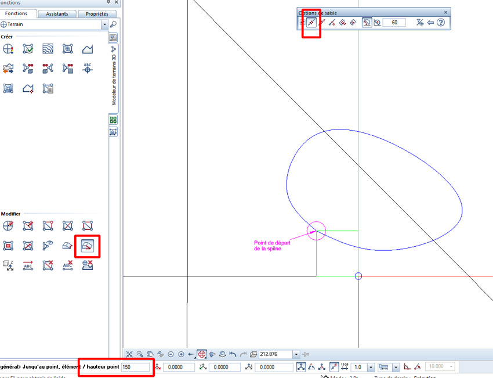Select the profile with red marker tool
This screenshot has height=378, width=493.
point(28,88)
